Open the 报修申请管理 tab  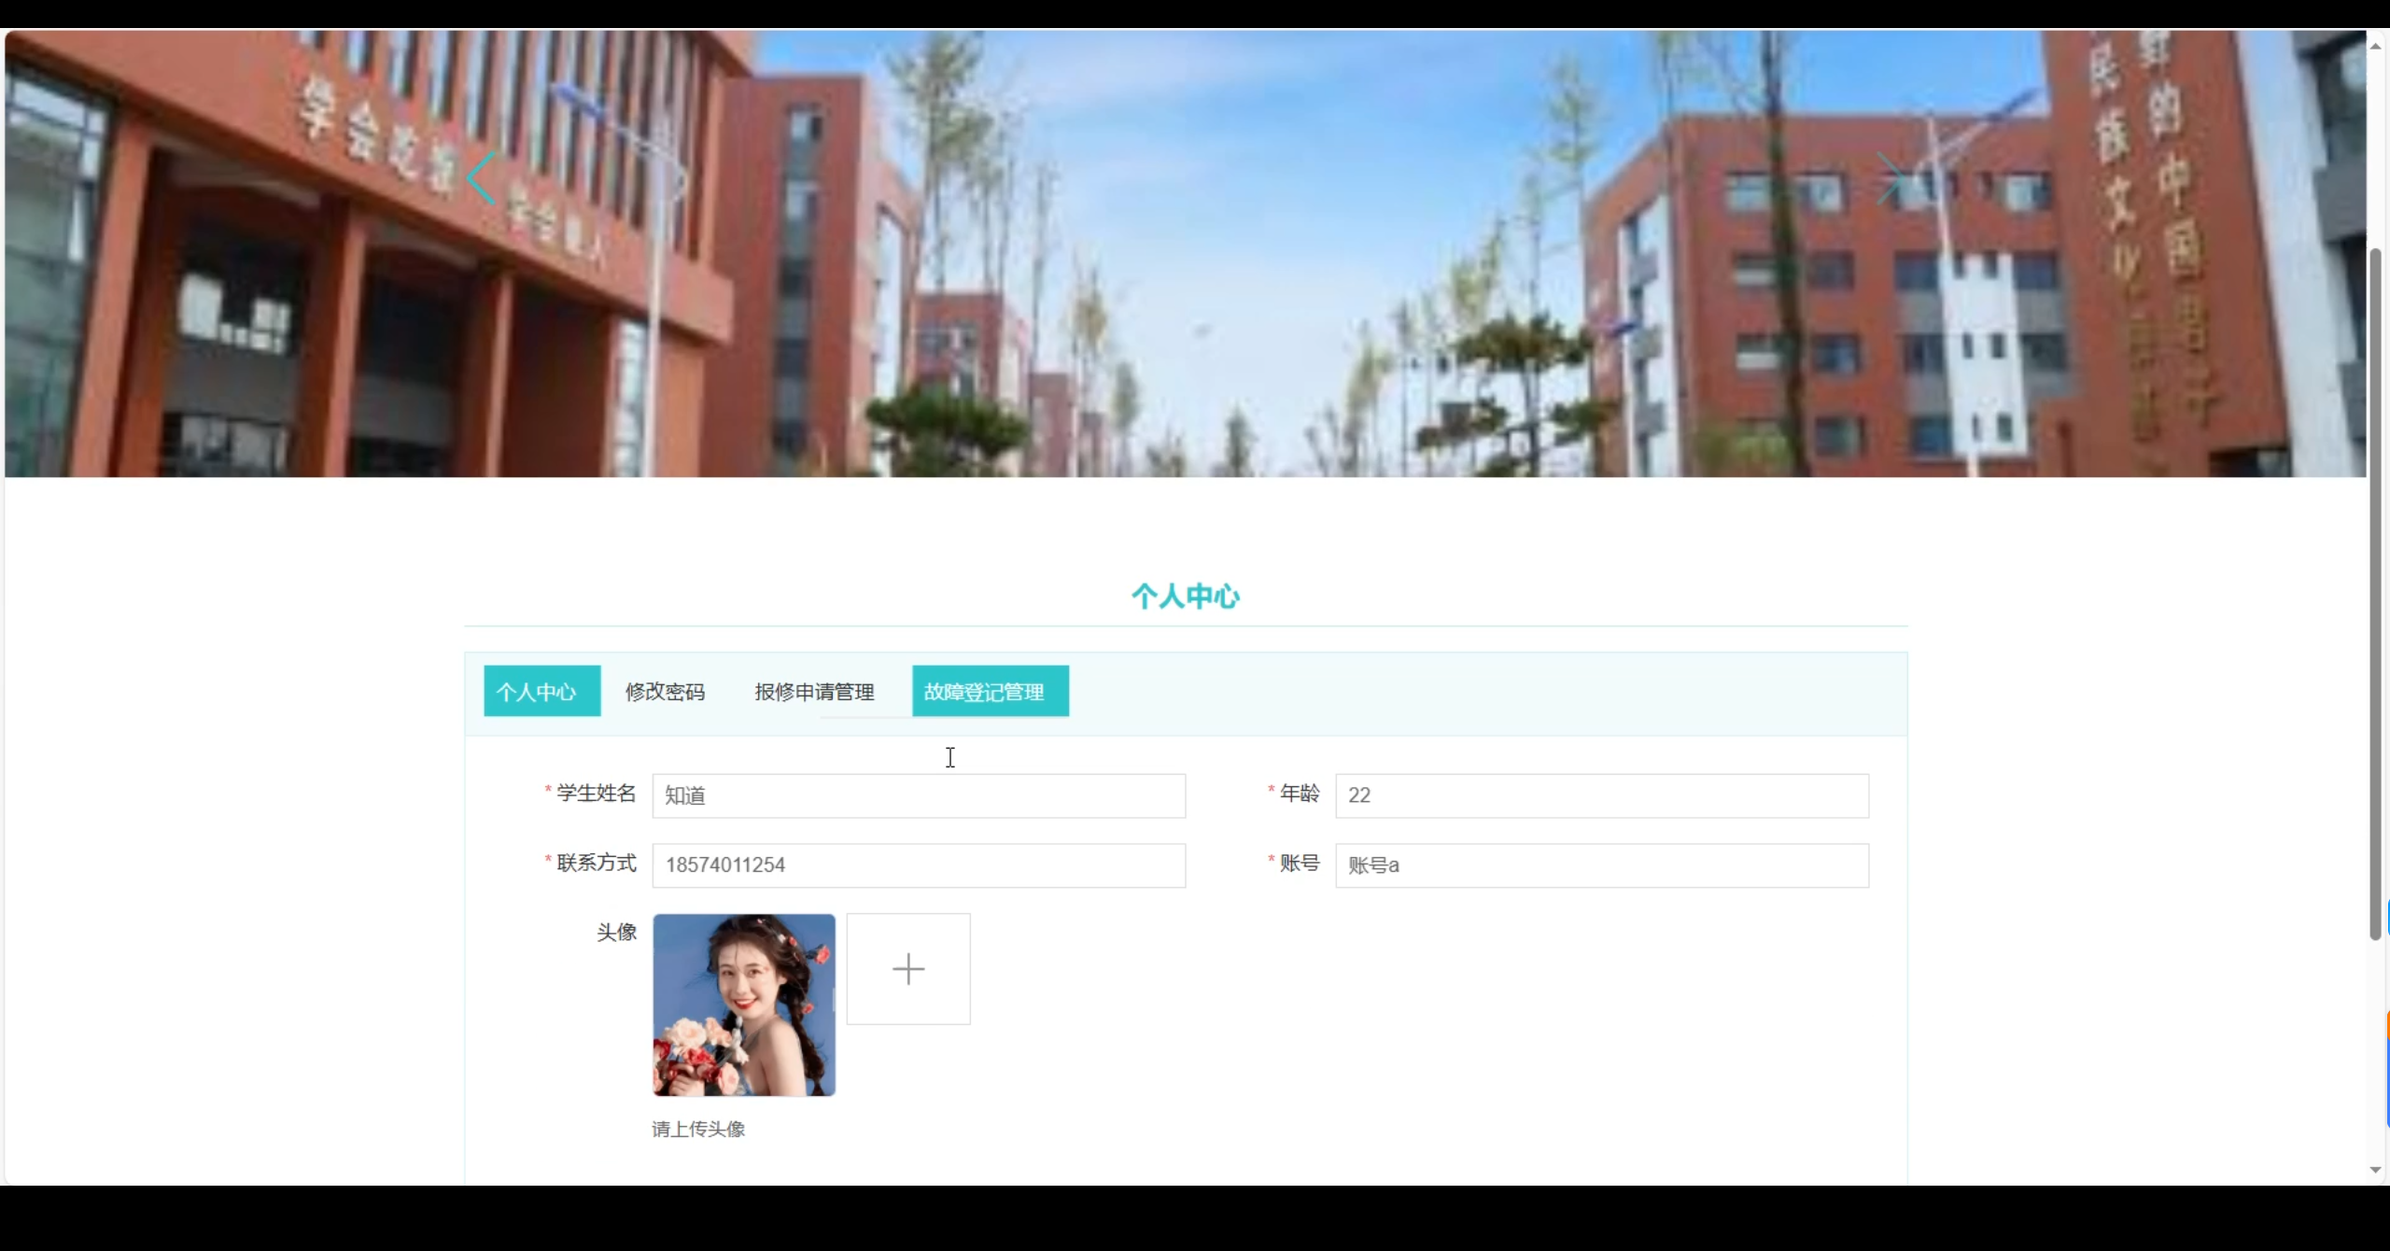(x=814, y=692)
